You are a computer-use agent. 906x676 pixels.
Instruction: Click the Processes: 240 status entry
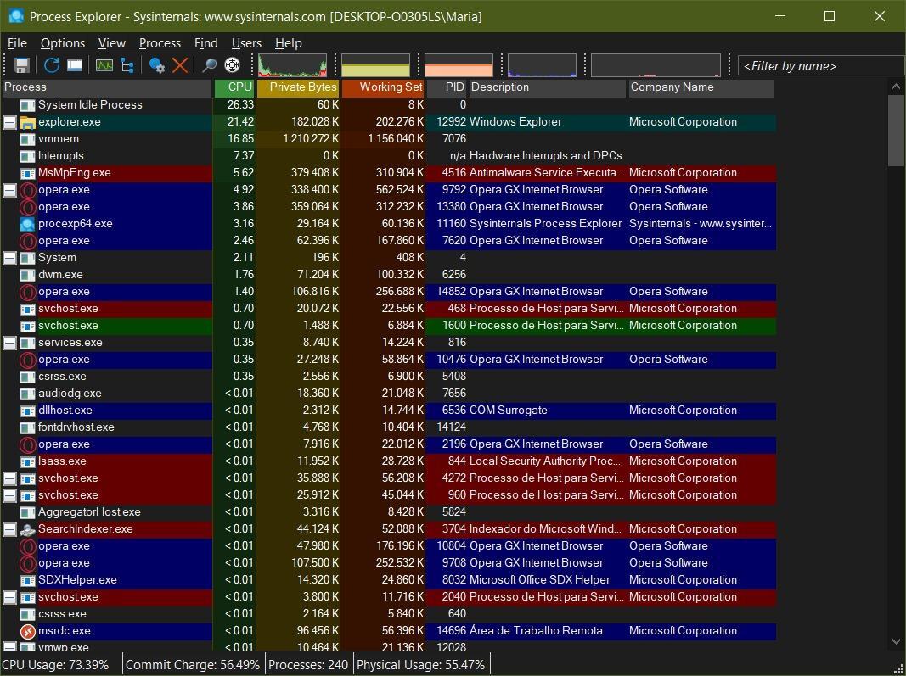308,665
